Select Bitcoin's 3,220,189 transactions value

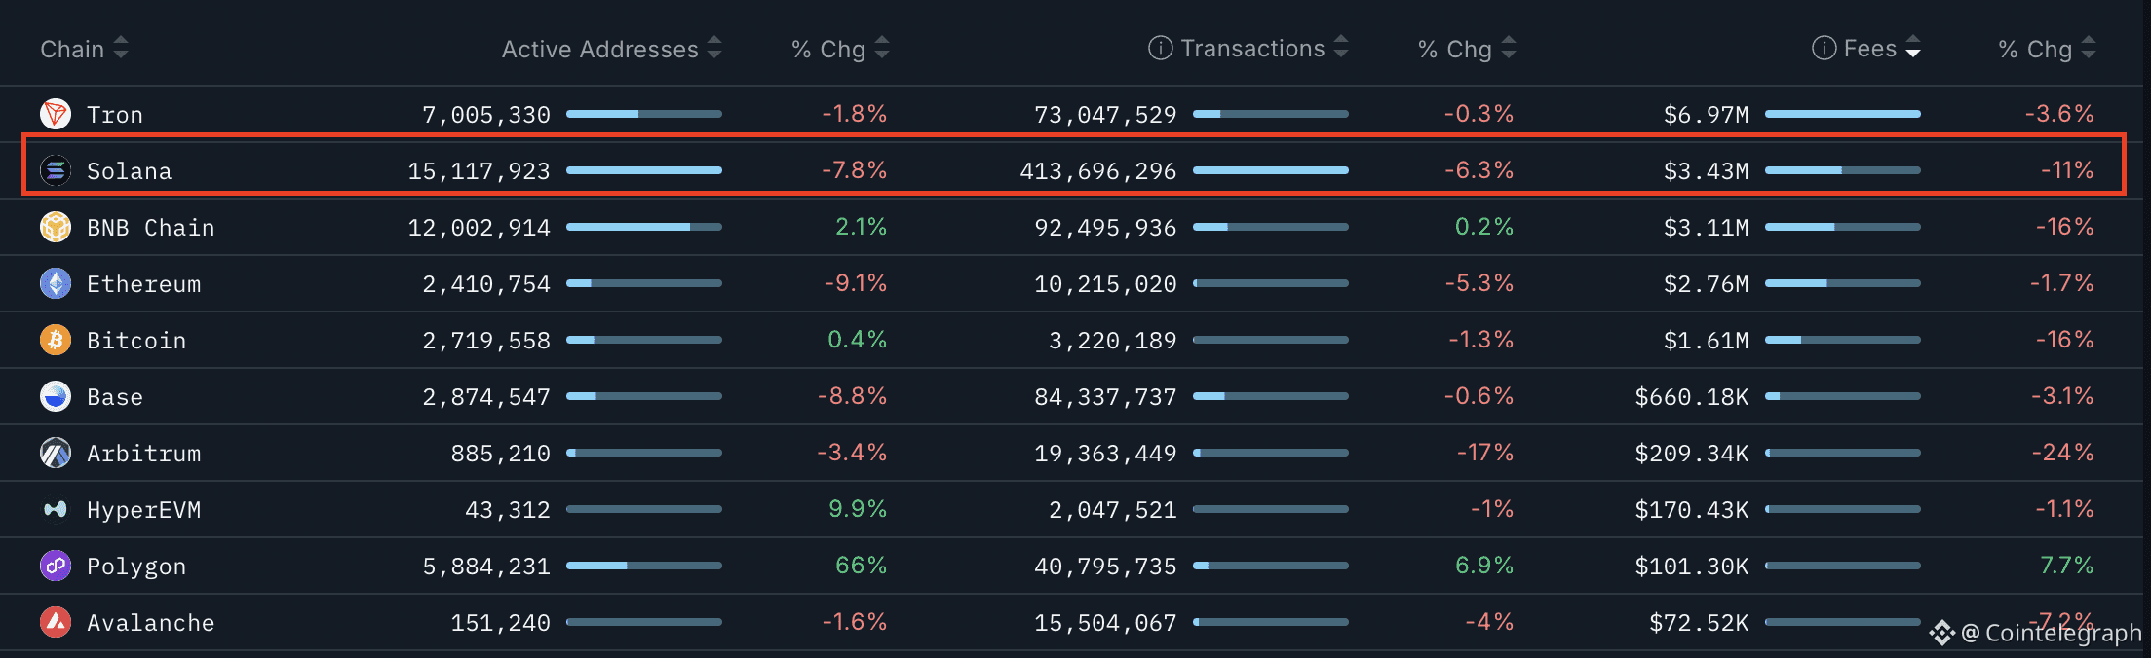[1113, 341]
